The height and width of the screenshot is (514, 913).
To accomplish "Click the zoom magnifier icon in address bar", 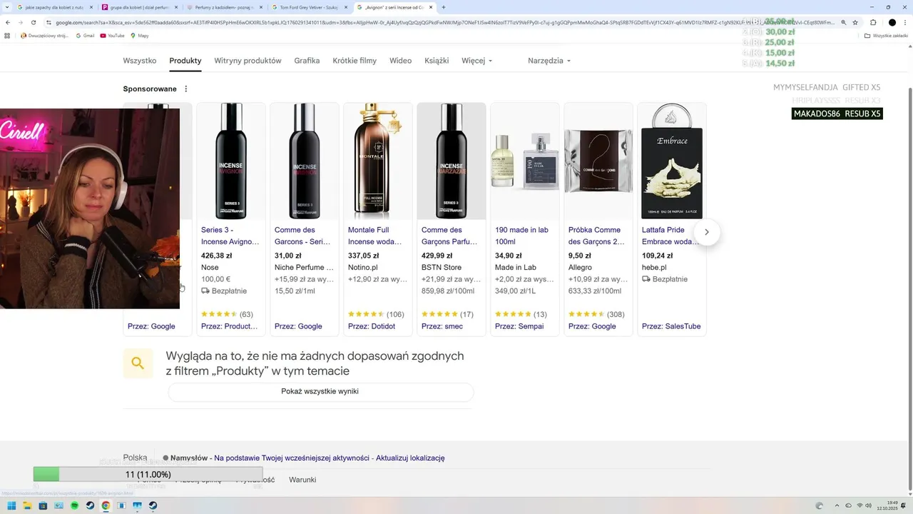I will coord(844,22).
